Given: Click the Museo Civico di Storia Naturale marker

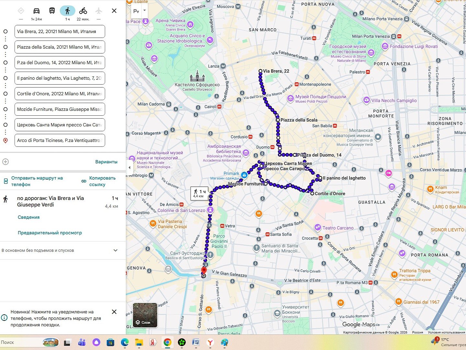Looking at the screenshot, I should pos(371,52).
